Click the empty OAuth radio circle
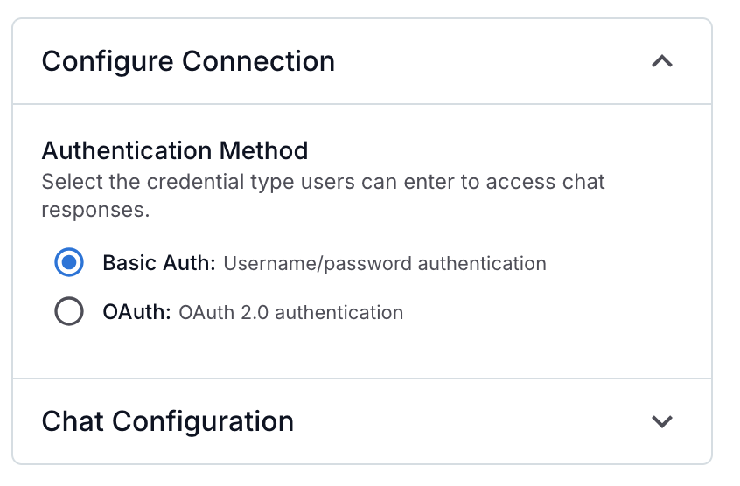Viewport: 740px width, 486px height. (x=69, y=312)
